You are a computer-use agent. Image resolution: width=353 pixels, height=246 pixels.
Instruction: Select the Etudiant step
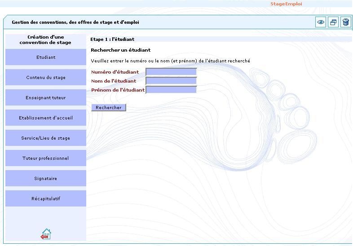46,57
